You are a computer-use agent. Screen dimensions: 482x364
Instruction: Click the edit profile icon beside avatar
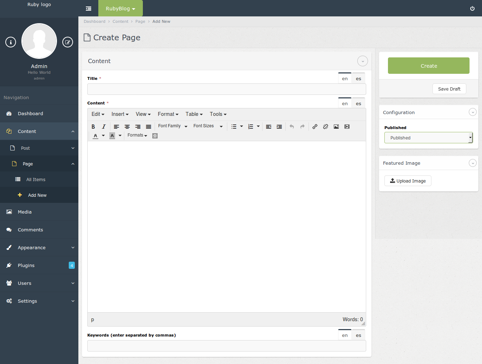click(68, 42)
